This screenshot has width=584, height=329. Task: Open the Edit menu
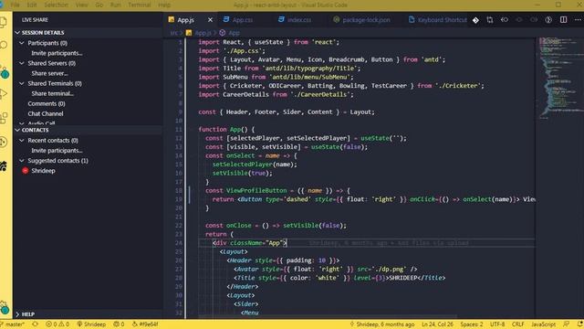point(32,5)
